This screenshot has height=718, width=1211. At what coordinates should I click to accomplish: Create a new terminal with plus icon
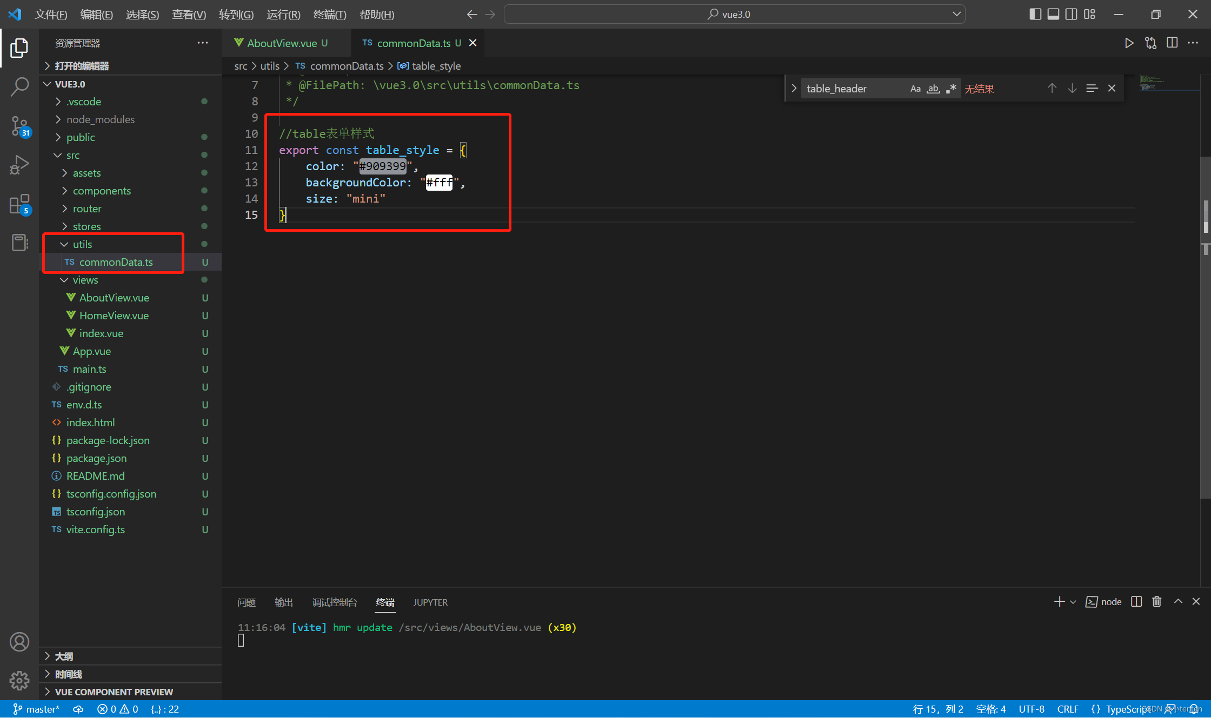click(x=1059, y=602)
